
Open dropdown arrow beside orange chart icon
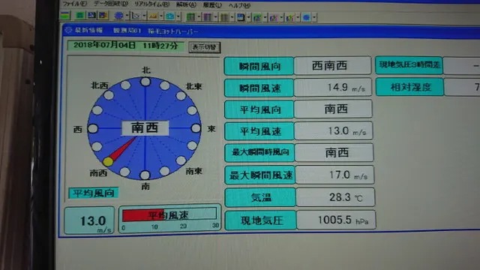coord(161,16)
